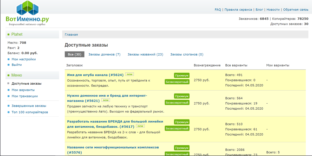Open order #5621 about интернет-магазина domain
312x156 pixels.
click(x=107, y=98)
